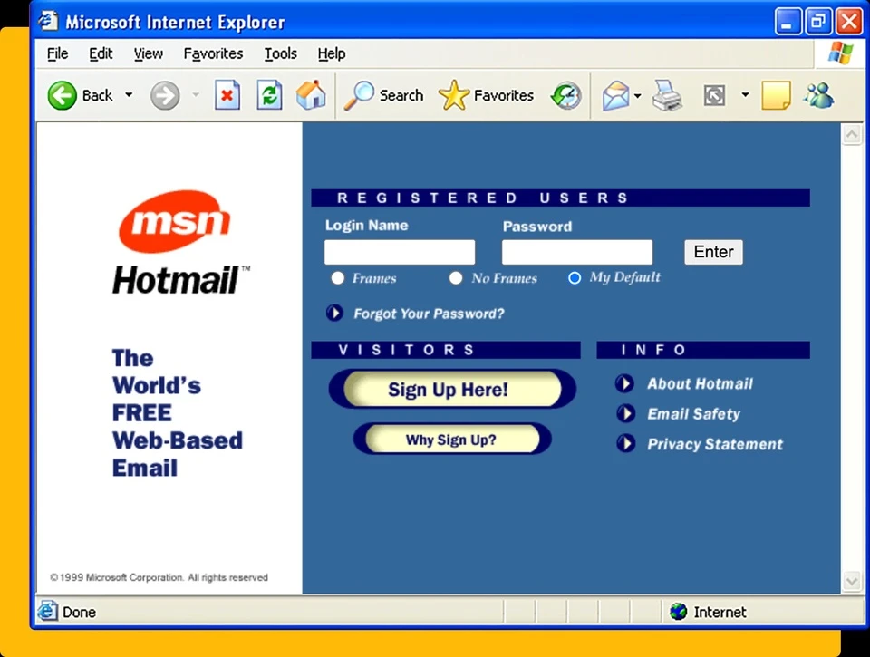The image size is (870, 657).
Task: Expand the Mail icon dropdown
Action: click(x=637, y=95)
